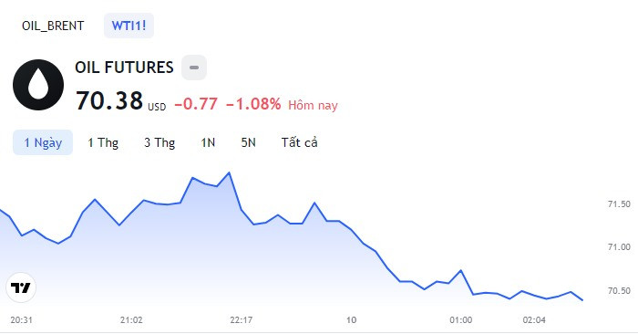Click the −1.08% change figure
This screenshot has width=638, height=334.
pyautogui.click(x=253, y=104)
